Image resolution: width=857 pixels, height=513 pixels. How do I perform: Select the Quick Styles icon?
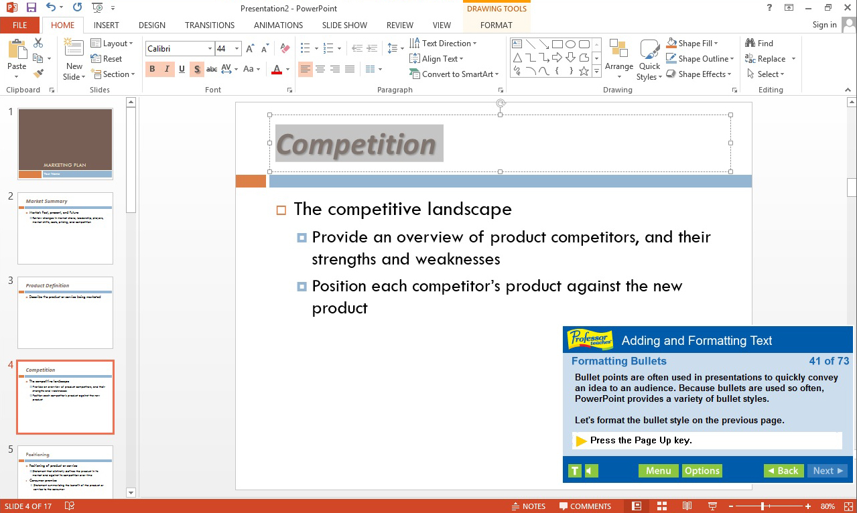pyautogui.click(x=649, y=58)
